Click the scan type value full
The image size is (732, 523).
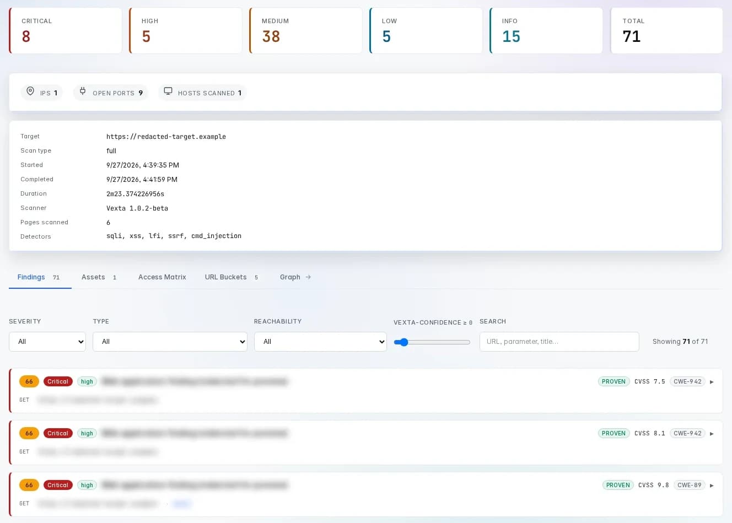click(111, 151)
